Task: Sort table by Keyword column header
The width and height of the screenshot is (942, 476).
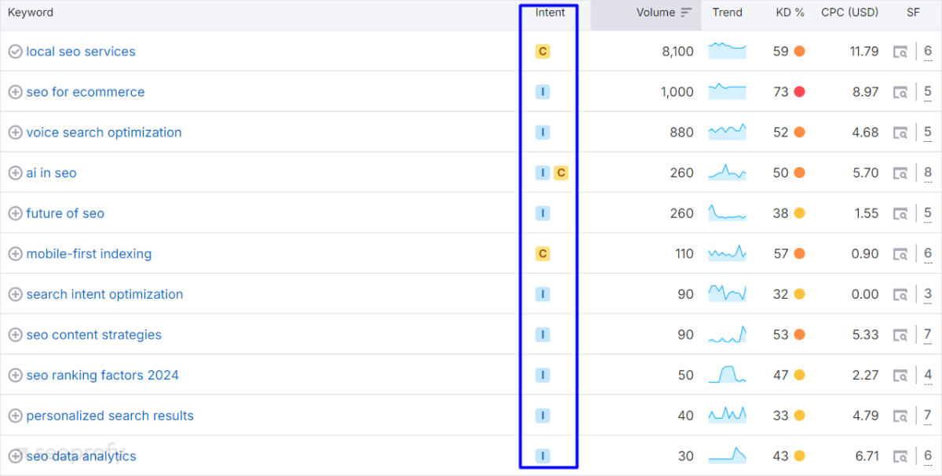Action: [31, 13]
